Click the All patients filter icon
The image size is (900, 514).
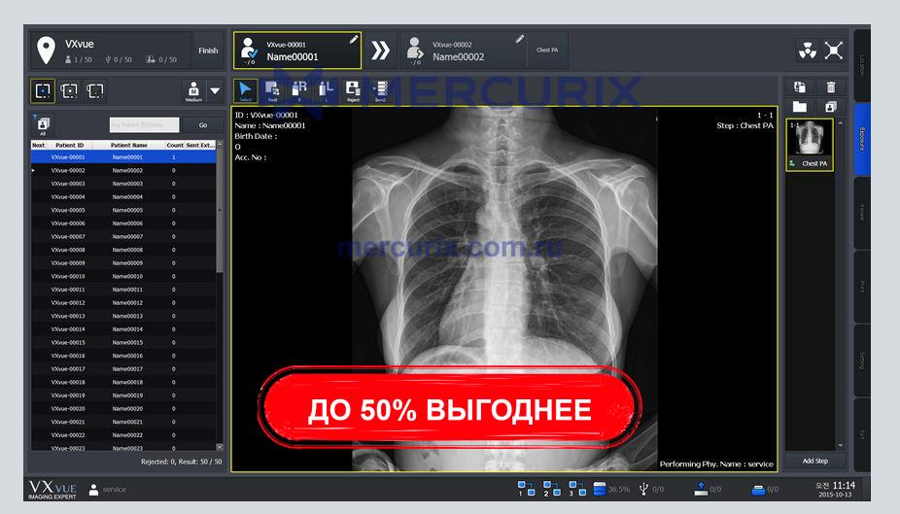point(43,125)
